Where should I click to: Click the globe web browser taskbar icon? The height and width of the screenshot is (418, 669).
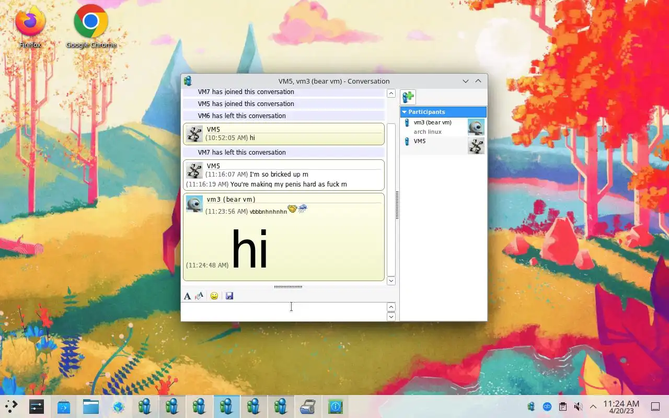(x=118, y=407)
